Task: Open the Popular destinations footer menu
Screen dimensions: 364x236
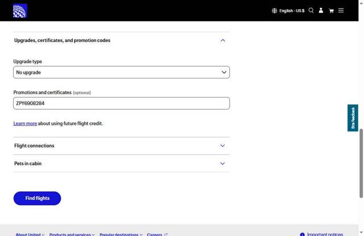Action: pos(121,234)
